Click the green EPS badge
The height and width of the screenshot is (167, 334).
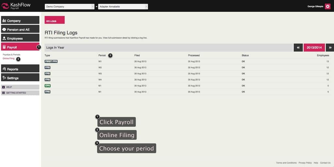(x=48, y=86)
